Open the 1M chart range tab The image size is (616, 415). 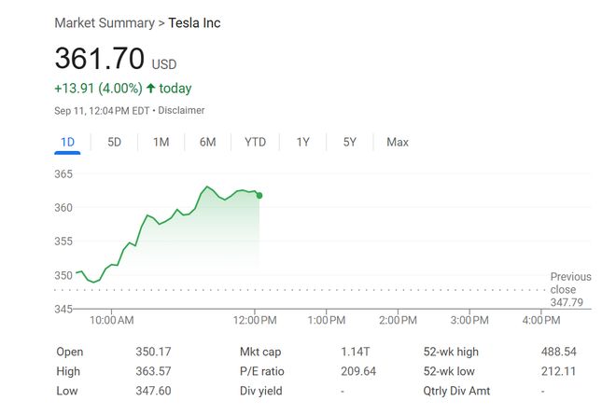pos(161,142)
